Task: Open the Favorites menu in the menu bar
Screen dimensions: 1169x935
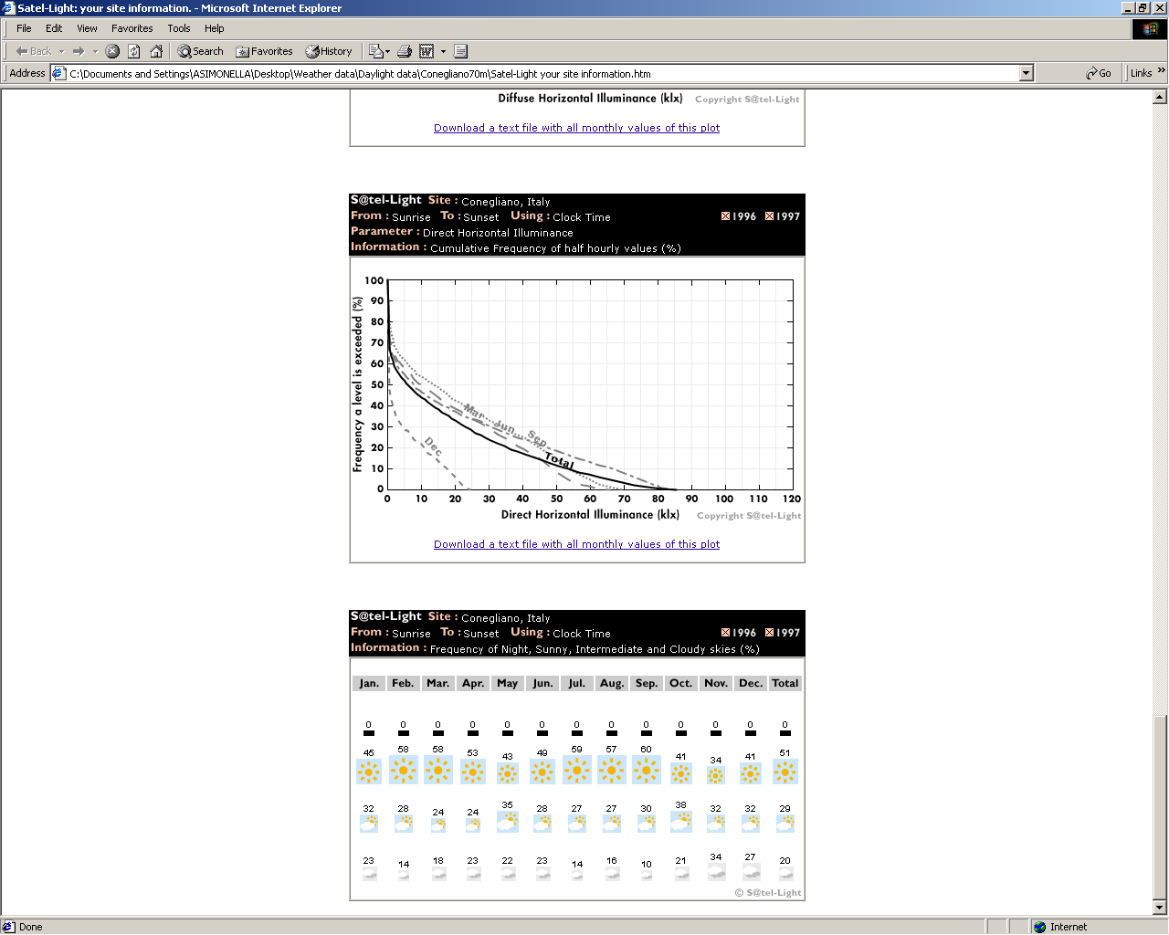Action: (x=132, y=28)
